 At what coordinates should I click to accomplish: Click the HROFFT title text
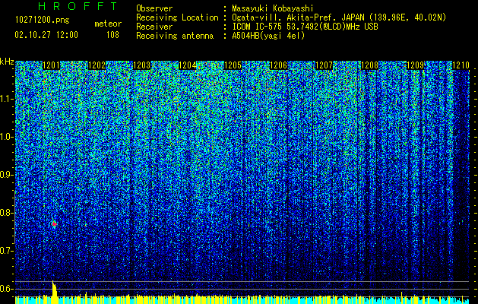coord(78,6)
